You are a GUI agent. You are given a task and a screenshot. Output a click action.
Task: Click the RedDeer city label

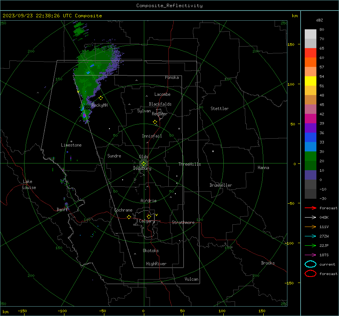click(x=160, y=114)
